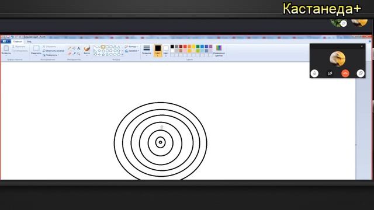Choose the five-point Star shape
This screenshot has height=210, width=374.
[103, 54]
